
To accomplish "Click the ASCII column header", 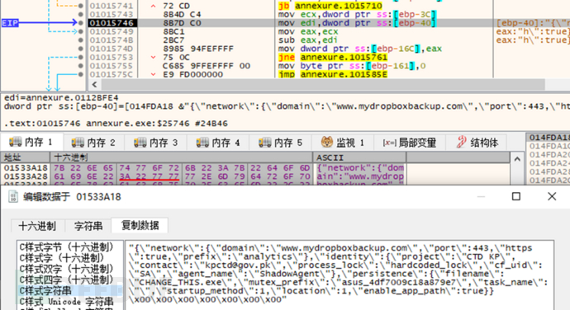I will (x=359, y=157).
